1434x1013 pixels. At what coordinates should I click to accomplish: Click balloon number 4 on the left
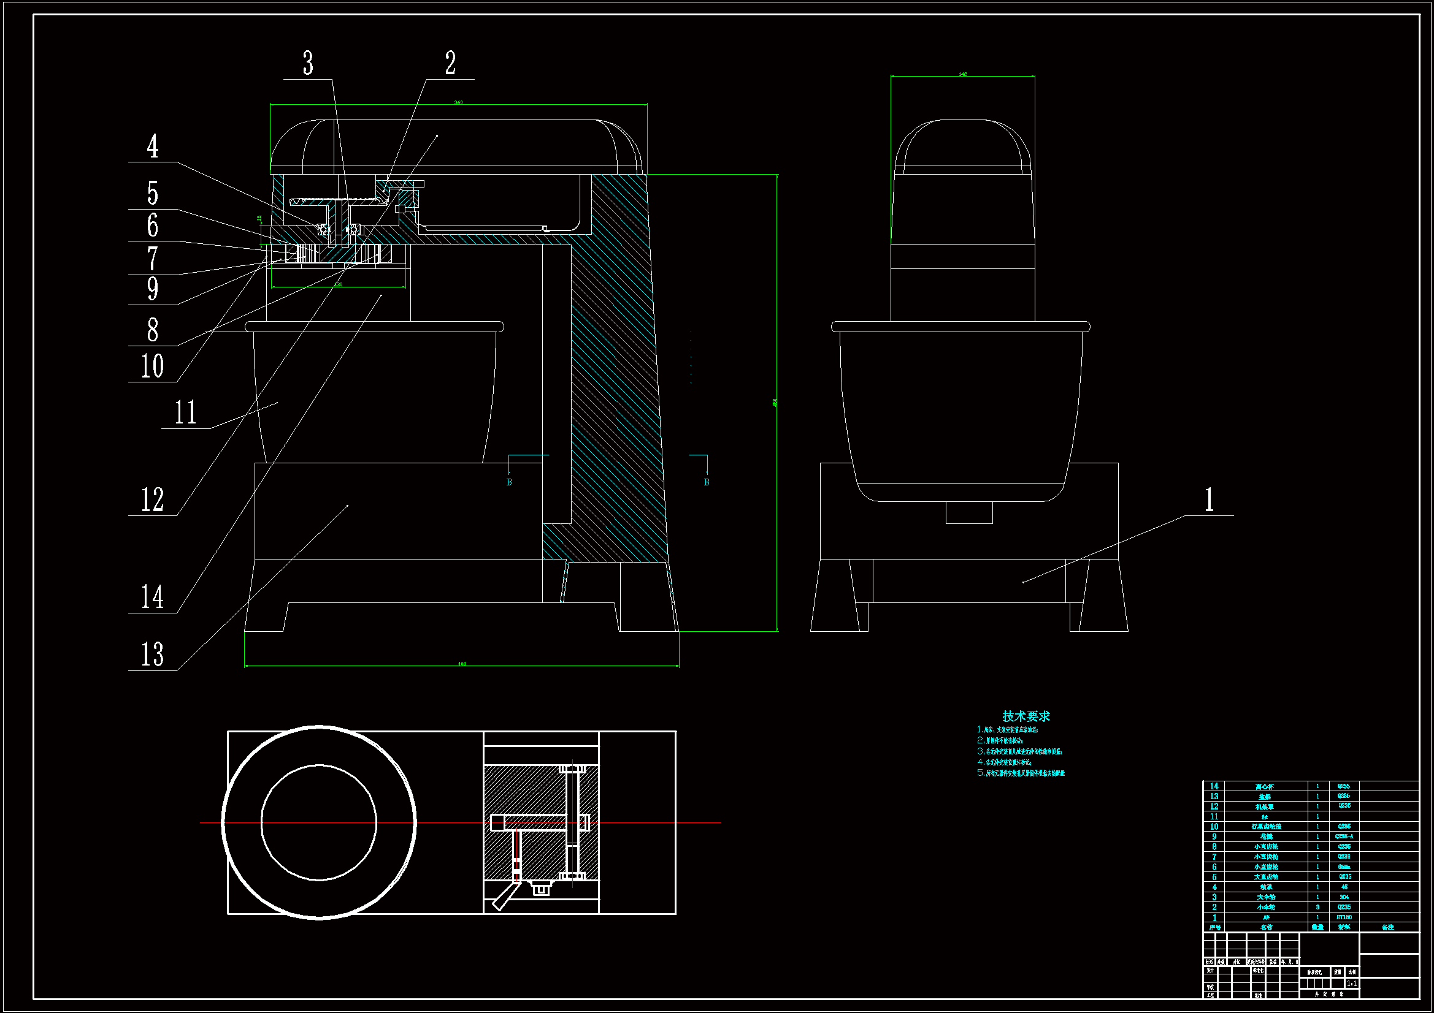153,146
